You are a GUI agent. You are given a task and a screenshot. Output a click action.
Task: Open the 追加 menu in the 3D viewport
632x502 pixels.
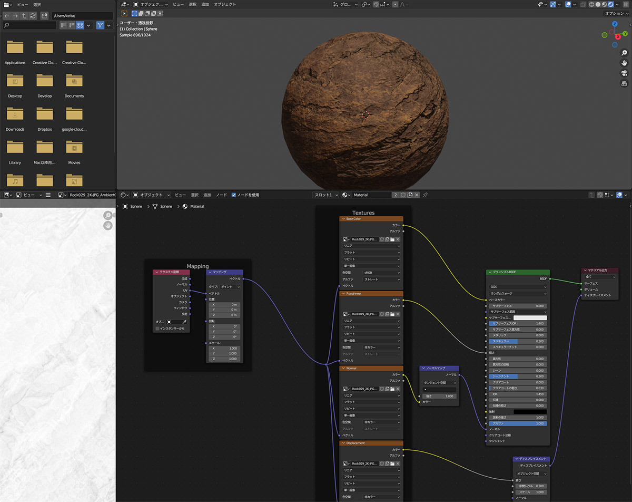[205, 4]
